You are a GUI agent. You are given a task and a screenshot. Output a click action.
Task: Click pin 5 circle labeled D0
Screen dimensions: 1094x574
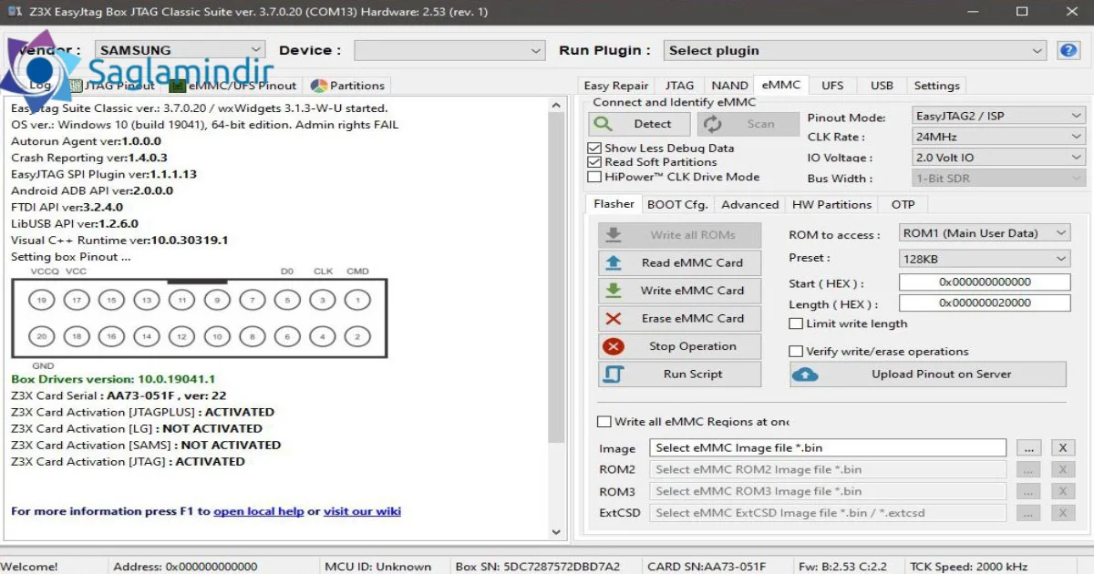(x=287, y=300)
